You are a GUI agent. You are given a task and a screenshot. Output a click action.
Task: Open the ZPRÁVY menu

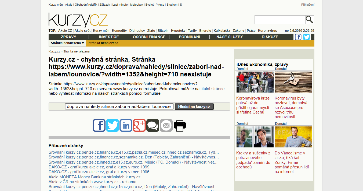pyautogui.click(x=68, y=37)
